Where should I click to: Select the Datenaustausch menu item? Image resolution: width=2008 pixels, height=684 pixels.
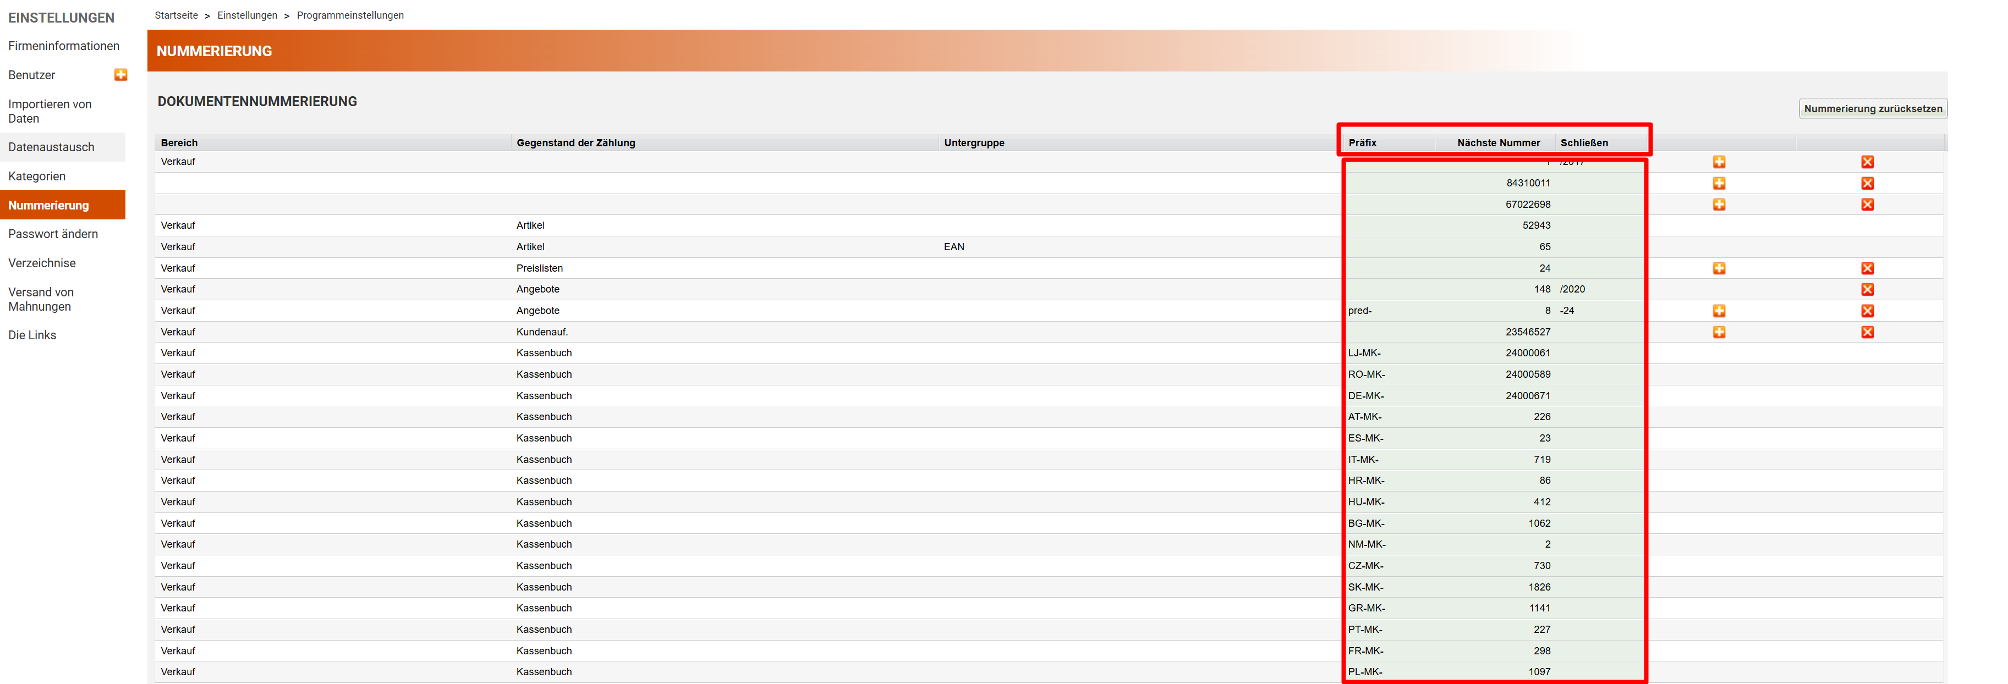[x=52, y=147]
